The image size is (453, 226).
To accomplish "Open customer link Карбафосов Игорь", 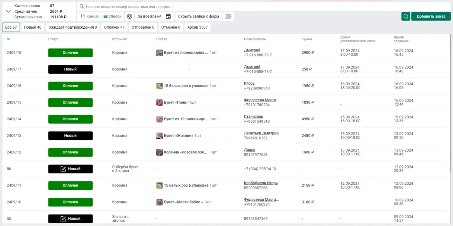I will point(261,183).
